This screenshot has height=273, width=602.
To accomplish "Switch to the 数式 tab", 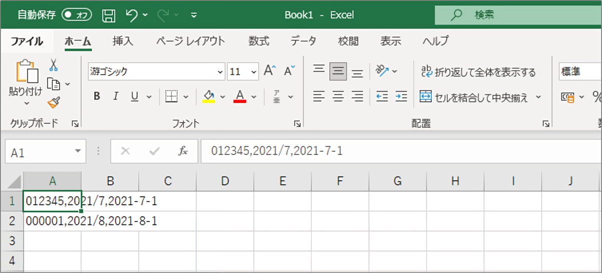I will coord(259,41).
